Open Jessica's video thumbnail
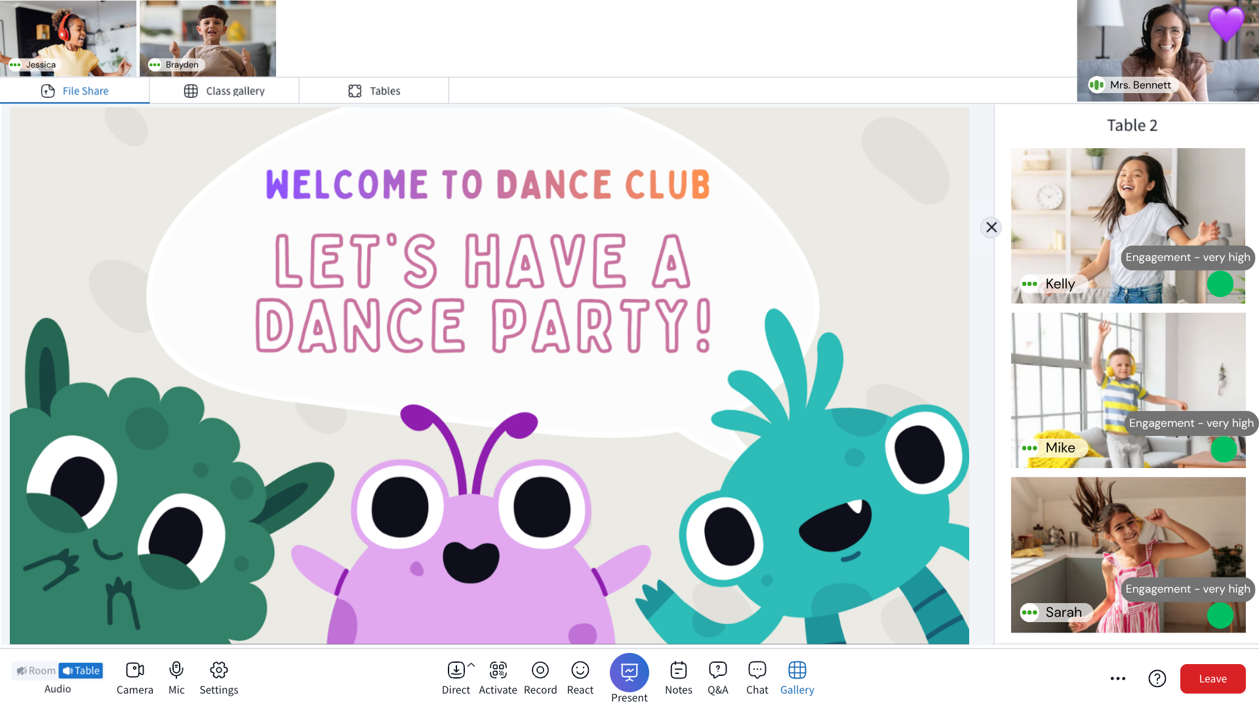Viewport: 1259px width, 708px height. [68, 38]
